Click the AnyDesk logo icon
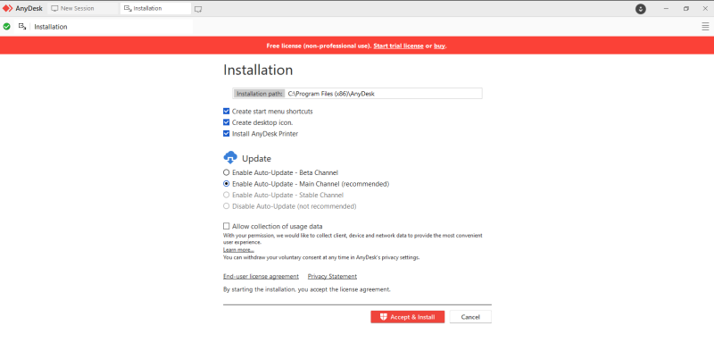 (8, 9)
